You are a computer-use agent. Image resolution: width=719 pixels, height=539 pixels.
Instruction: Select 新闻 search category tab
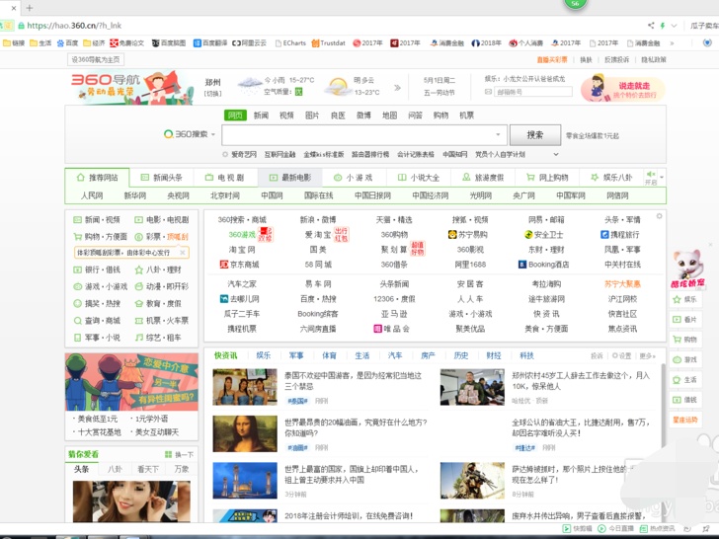click(x=261, y=115)
